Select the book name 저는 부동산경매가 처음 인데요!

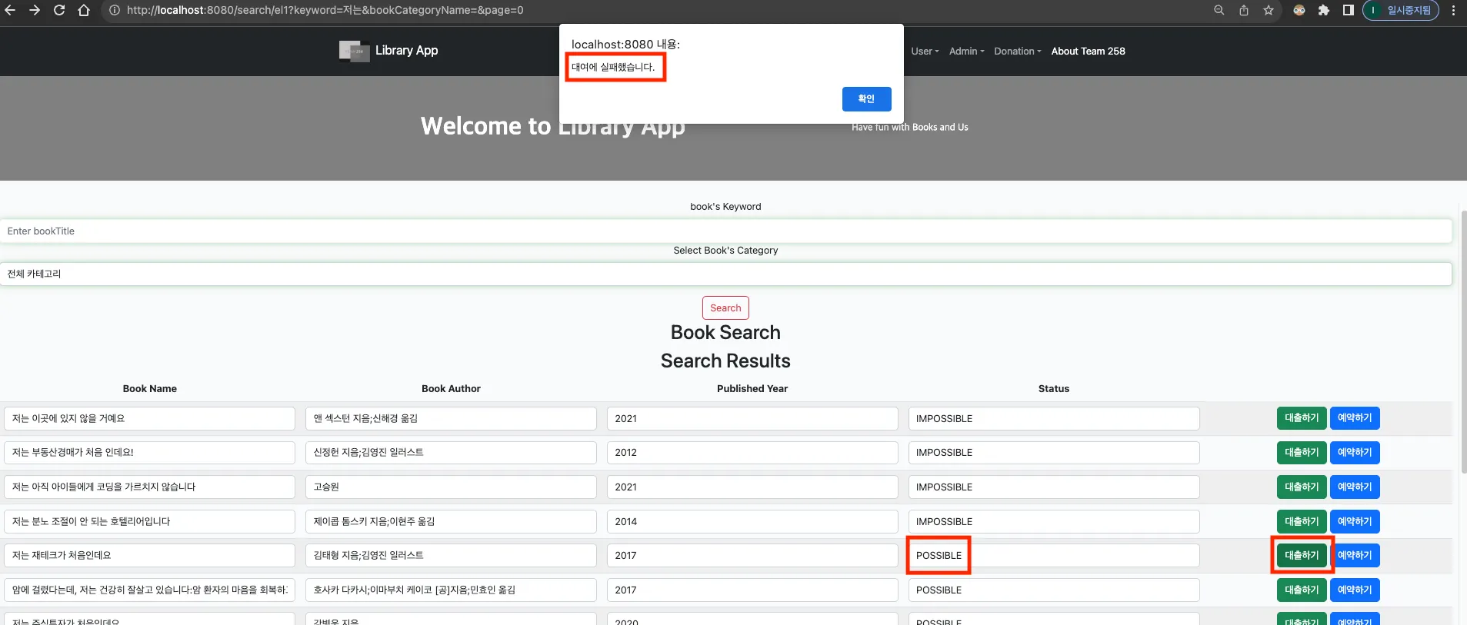(149, 453)
